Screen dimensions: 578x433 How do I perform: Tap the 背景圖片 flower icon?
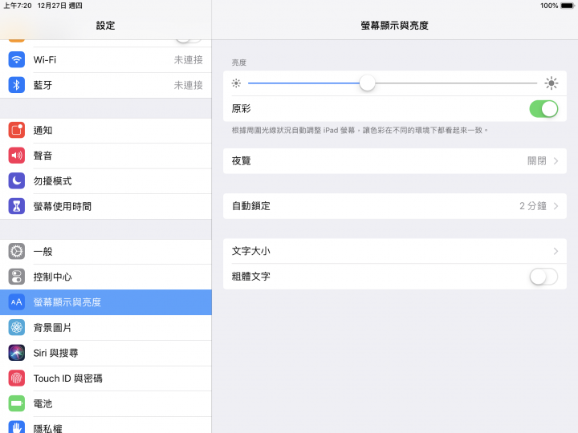point(17,327)
